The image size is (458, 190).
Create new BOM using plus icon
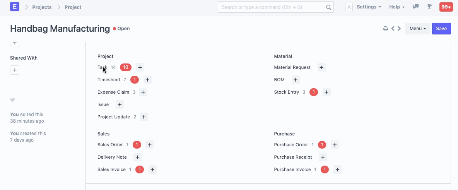[x=295, y=80]
